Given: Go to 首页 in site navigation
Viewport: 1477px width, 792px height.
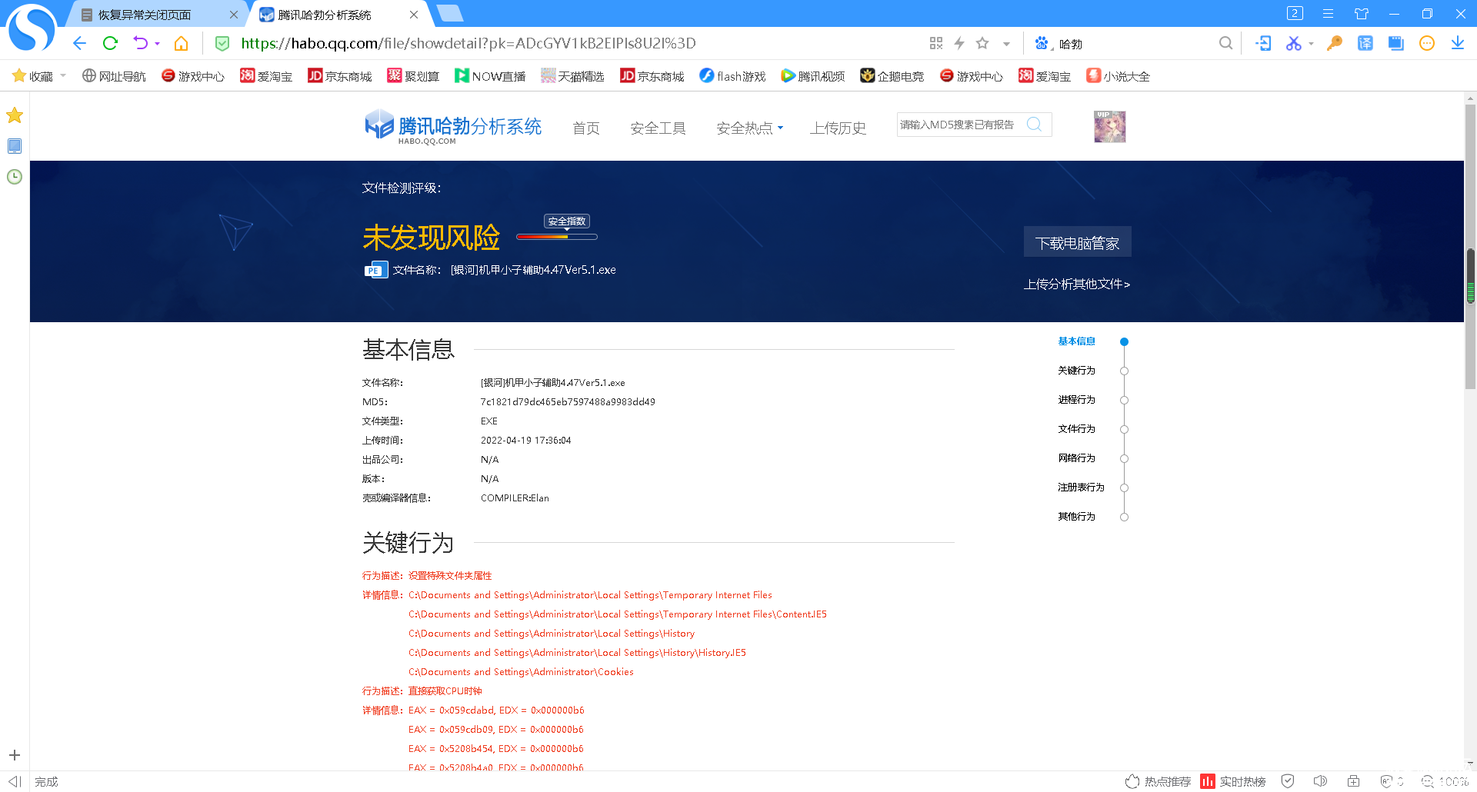Looking at the screenshot, I should (x=586, y=128).
